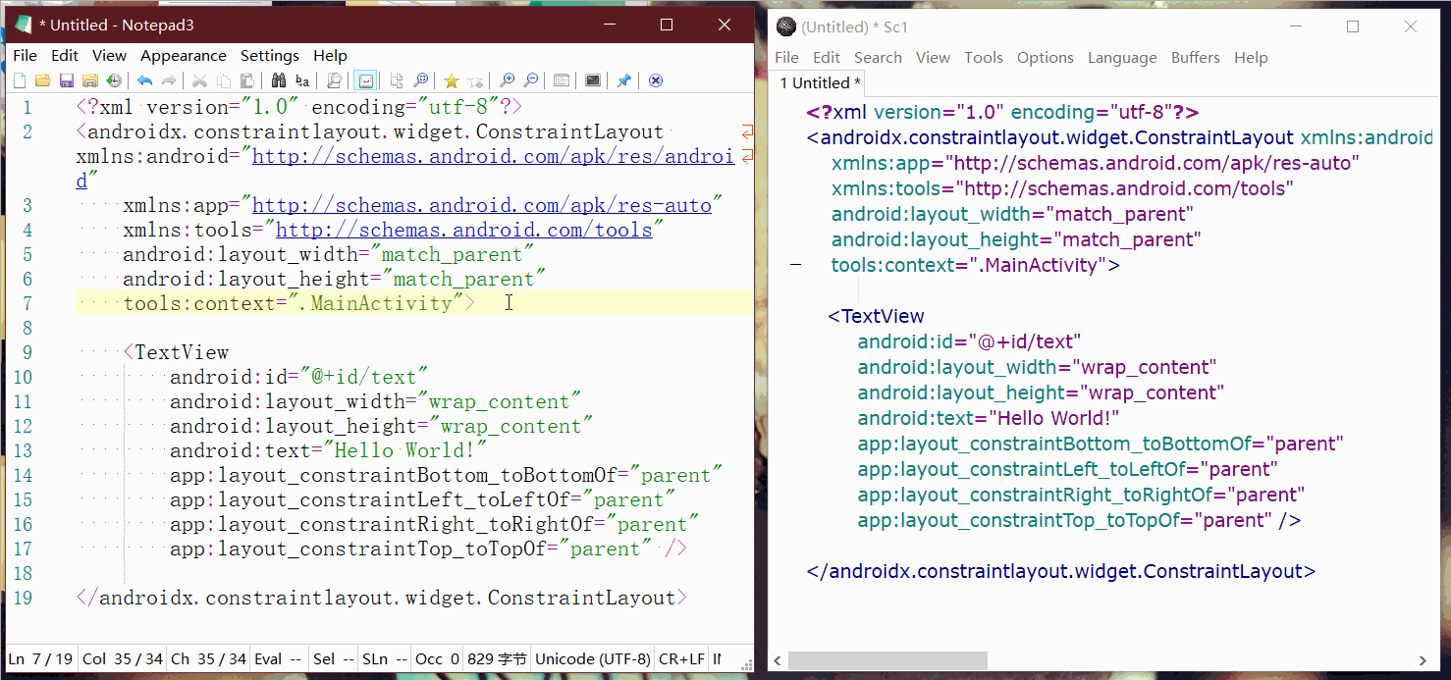The height and width of the screenshot is (680, 1451).
Task: Click the Save As icon in Notepad3 toolbar
Action: click(x=90, y=80)
